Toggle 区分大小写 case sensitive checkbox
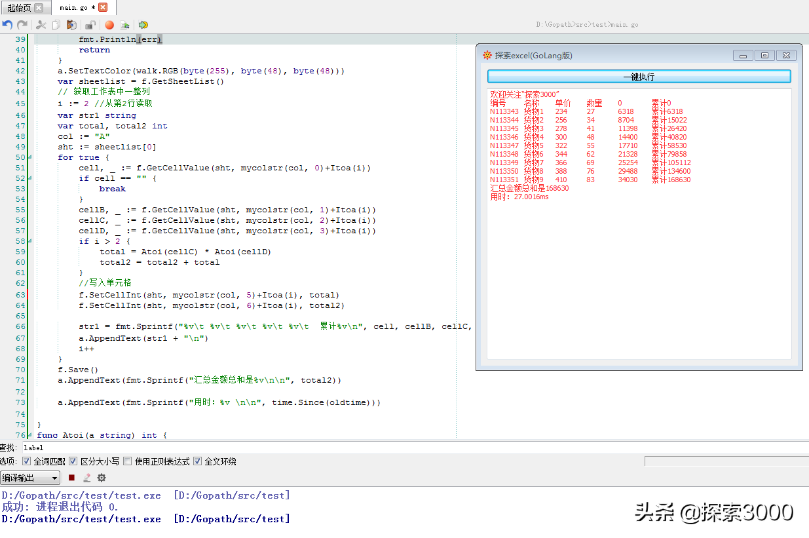Image resolution: width=809 pixels, height=538 pixels. pos(73,461)
